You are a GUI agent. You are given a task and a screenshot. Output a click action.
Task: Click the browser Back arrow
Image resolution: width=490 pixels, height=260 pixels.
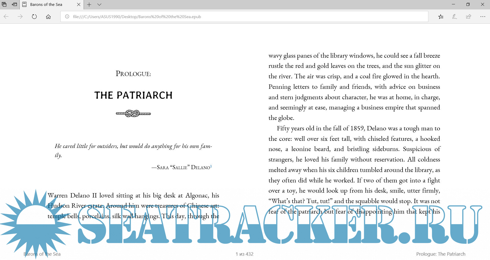tap(6, 17)
